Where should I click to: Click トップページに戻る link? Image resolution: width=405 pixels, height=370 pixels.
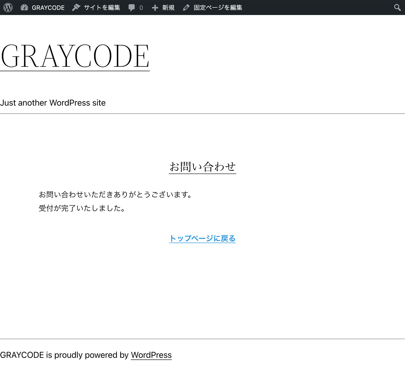[202, 238]
